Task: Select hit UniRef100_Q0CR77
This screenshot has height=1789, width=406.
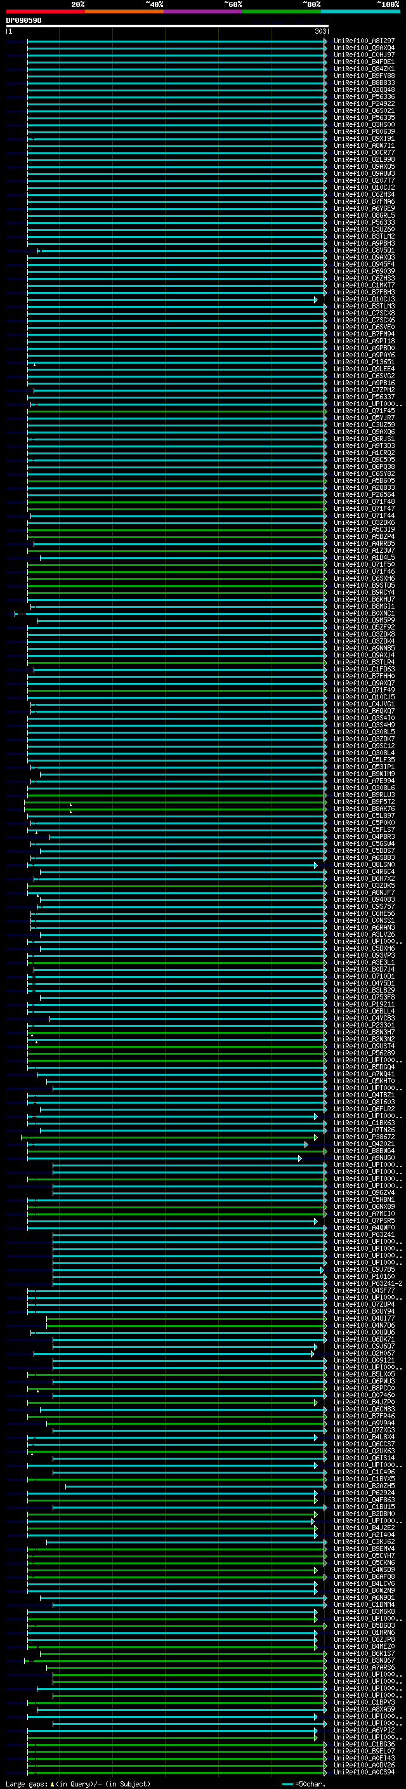Action: click(363, 152)
